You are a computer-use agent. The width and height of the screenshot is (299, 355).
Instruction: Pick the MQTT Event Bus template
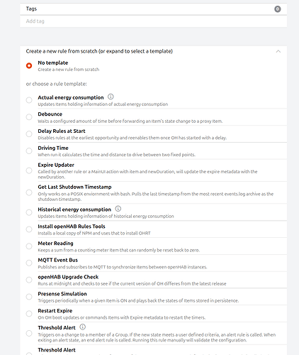29,263
